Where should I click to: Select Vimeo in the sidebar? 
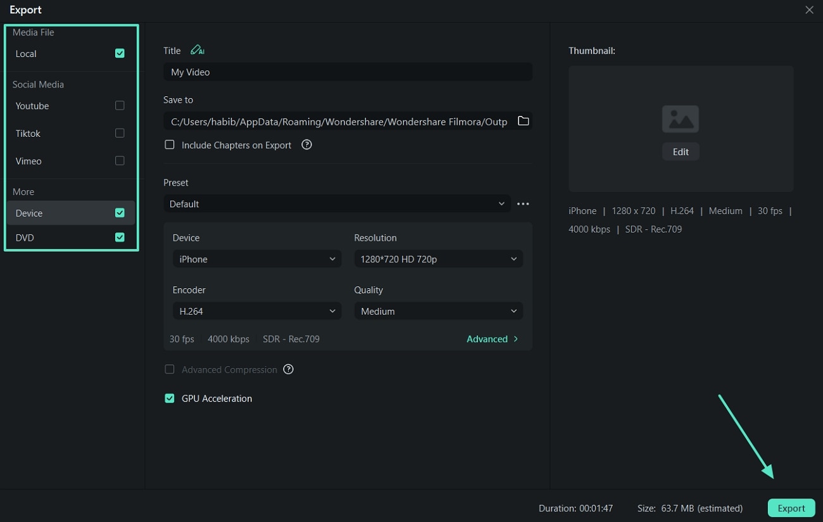(28, 161)
